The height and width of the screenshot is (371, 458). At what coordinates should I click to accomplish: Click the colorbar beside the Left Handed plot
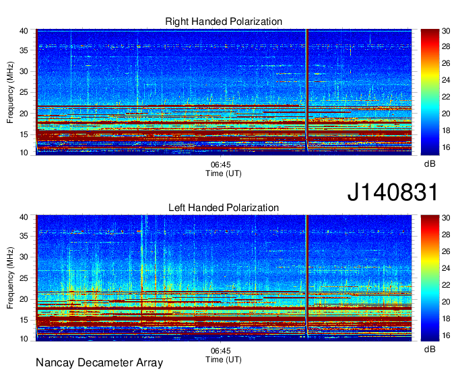(x=430, y=278)
